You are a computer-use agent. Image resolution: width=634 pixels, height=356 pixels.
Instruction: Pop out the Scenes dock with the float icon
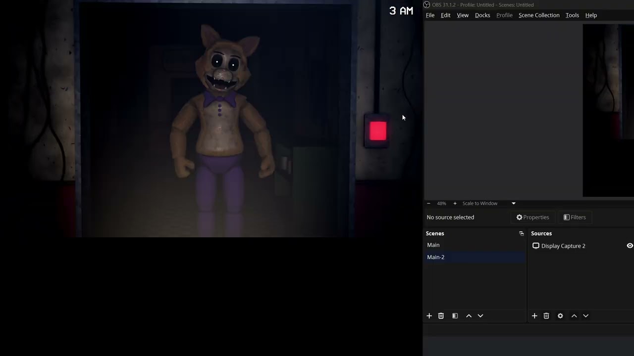521,233
